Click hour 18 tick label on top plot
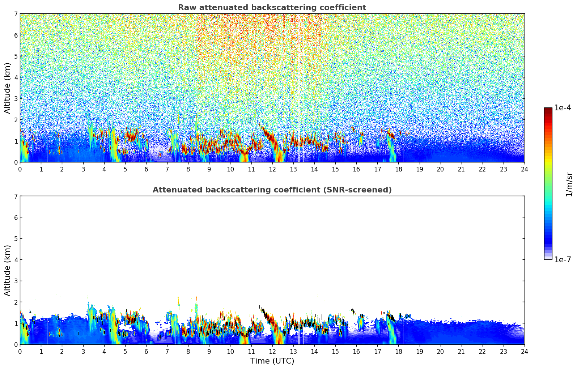This screenshot has width=577, height=369. [x=398, y=169]
